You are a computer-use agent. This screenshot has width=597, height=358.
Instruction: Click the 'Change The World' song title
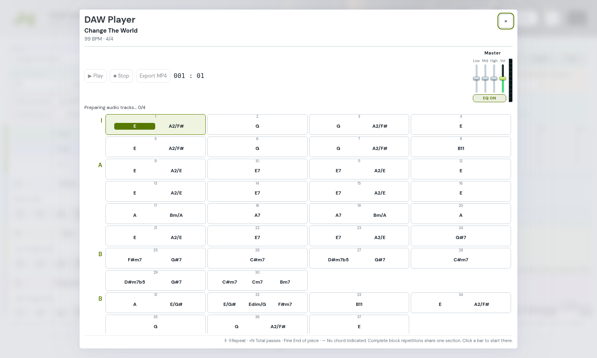pyautogui.click(x=111, y=31)
